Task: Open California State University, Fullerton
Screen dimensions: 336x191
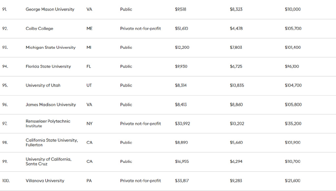Action: pos(52,142)
